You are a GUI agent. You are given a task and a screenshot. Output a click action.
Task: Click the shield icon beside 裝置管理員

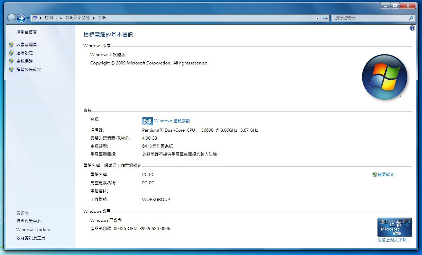(11, 45)
